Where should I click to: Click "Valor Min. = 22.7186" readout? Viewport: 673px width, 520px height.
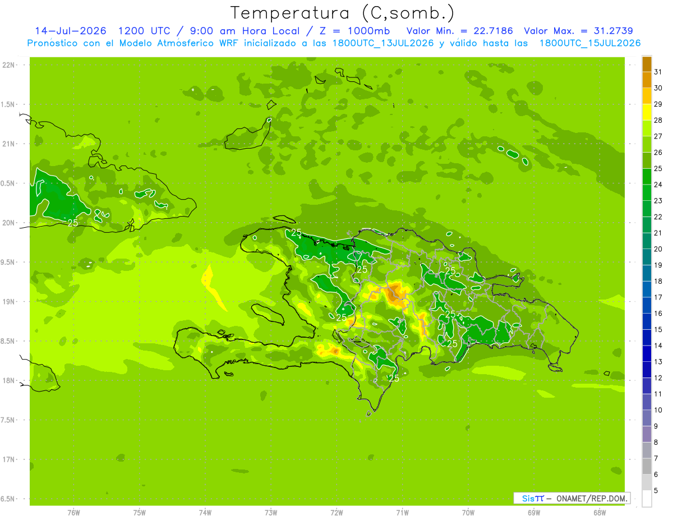pyautogui.click(x=459, y=31)
